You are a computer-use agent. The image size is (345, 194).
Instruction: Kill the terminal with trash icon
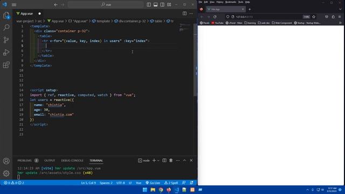click(x=171, y=161)
